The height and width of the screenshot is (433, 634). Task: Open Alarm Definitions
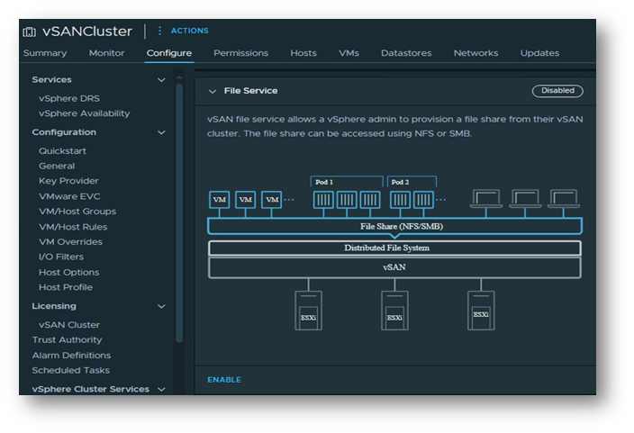point(71,356)
